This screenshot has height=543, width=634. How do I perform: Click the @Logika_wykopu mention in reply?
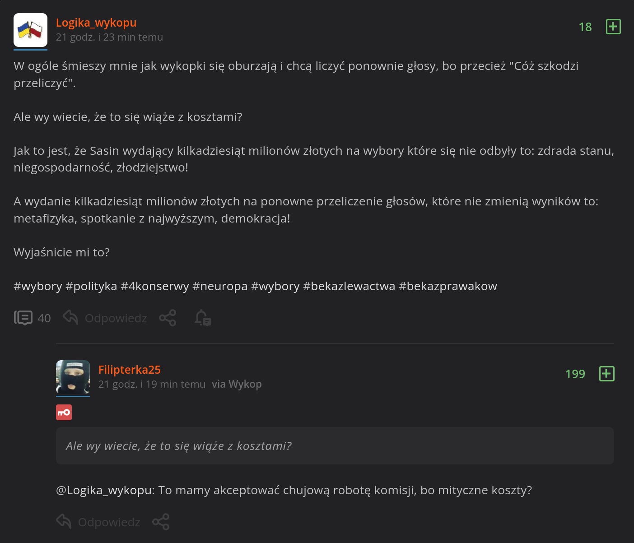105,490
